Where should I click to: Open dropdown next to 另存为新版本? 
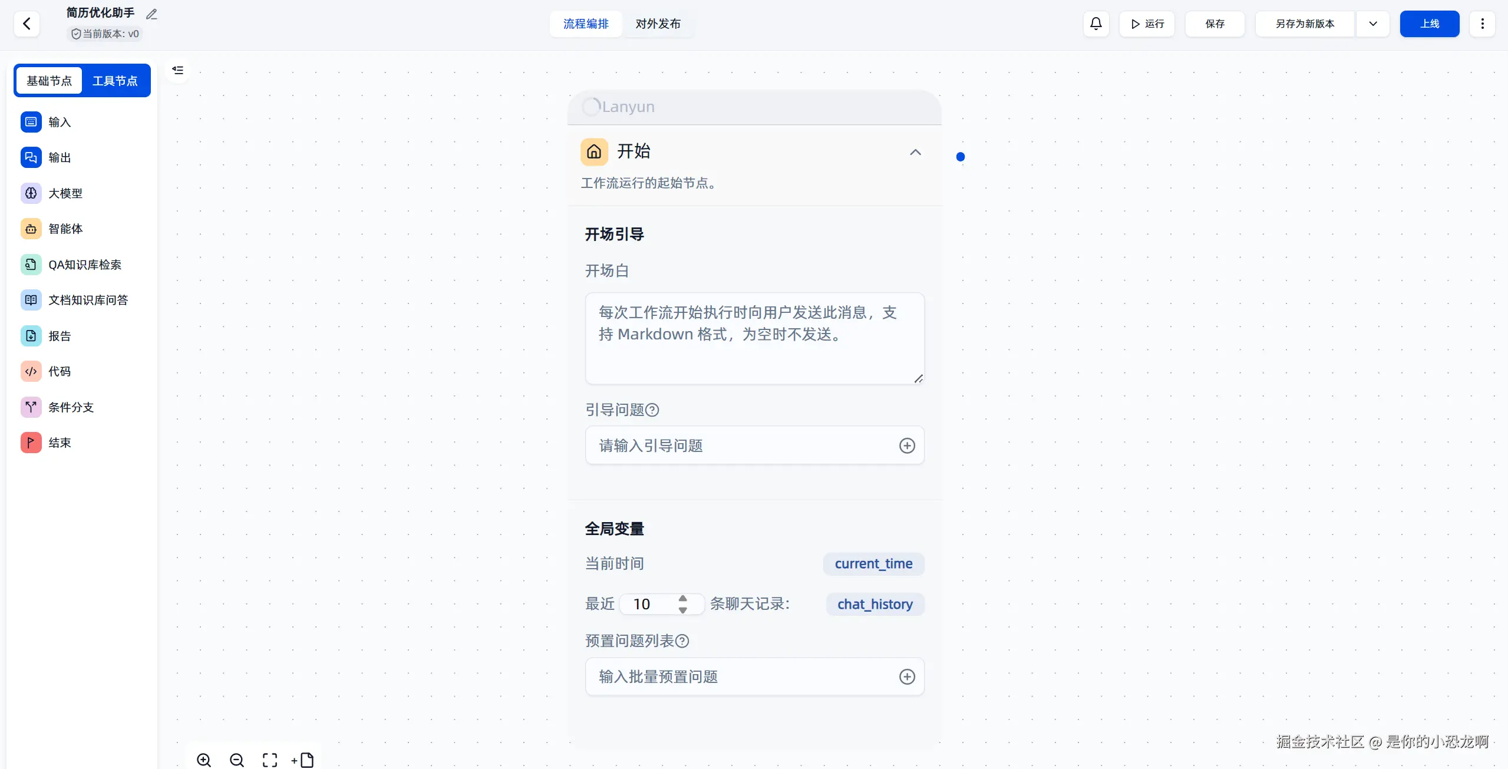coord(1372,24)
